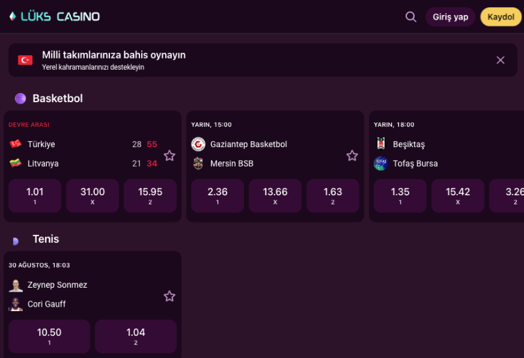Image resolution: width=524 pixels, height=358 pixels.
Task: Click Türkiye's quarter score 28
Action: pyautogui.click(x=137, y=145)
